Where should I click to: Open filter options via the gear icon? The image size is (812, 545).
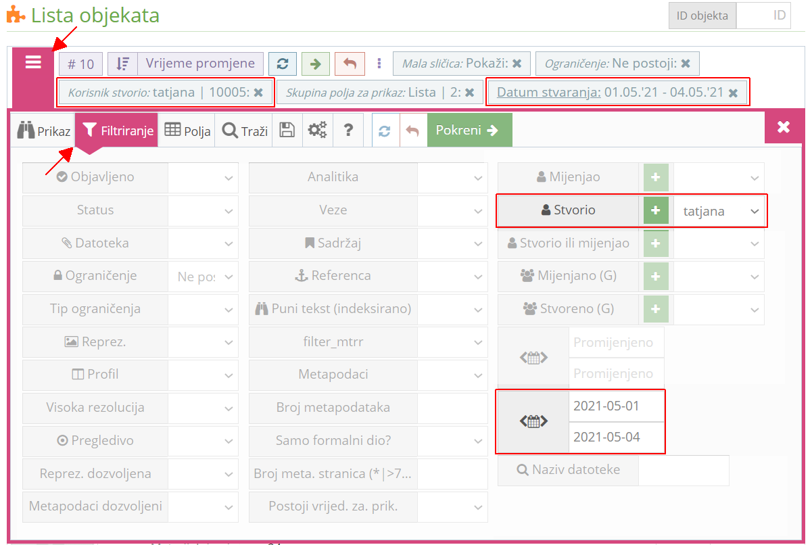coord(317,130)
